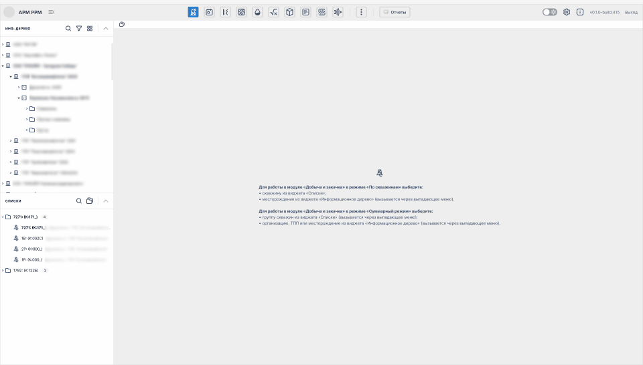Open the oil rig production module icon
This screenshot has height=365, width=643.
pos(193,12)
